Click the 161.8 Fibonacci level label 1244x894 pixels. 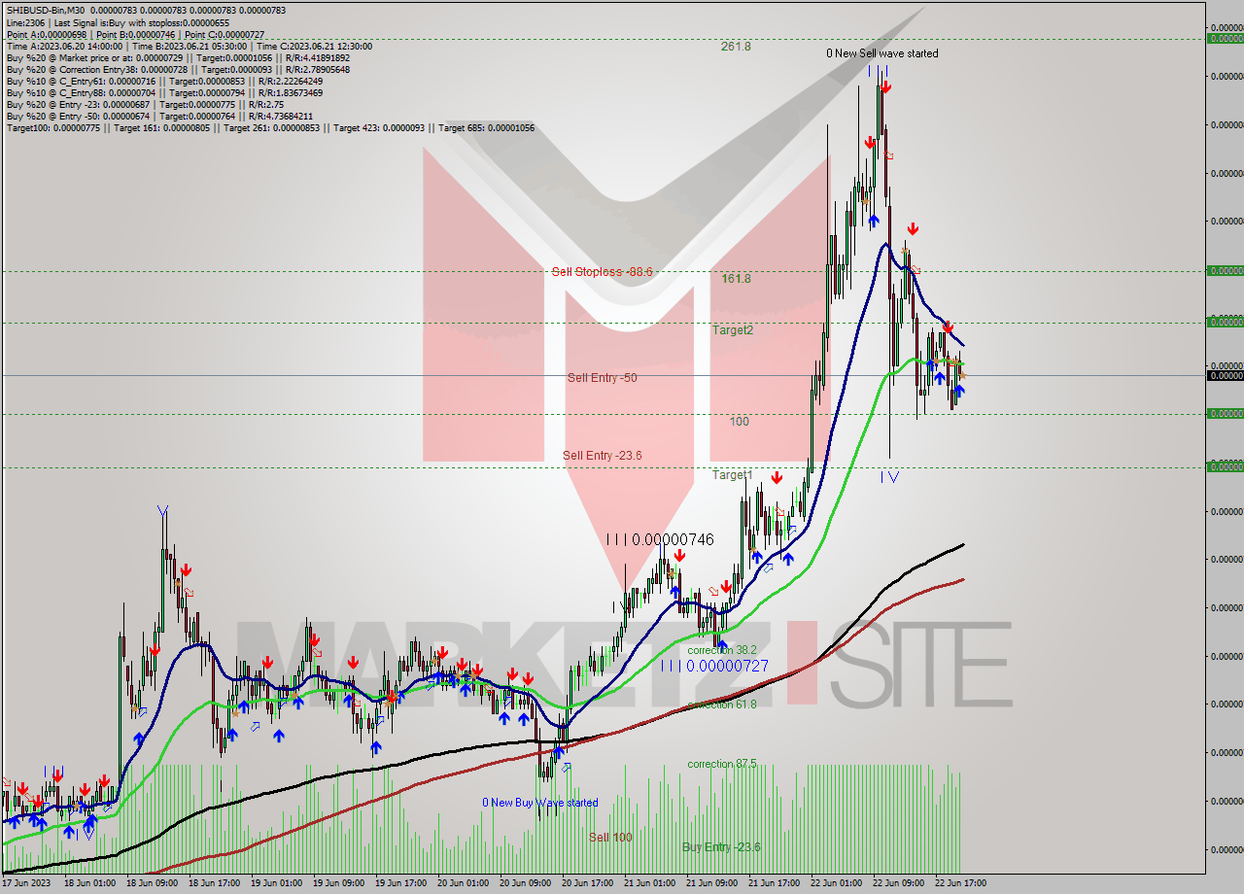pos(736,279)
